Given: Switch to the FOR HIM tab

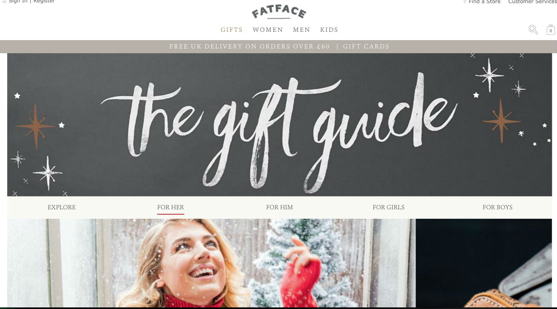Looking at the screenshot, I should [x=279, y=207].
